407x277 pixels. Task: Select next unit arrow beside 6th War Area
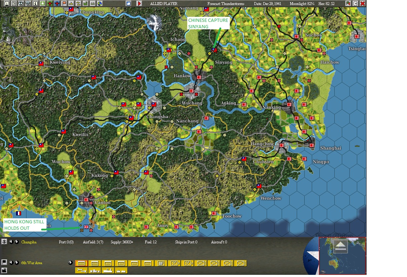(16, 262)
